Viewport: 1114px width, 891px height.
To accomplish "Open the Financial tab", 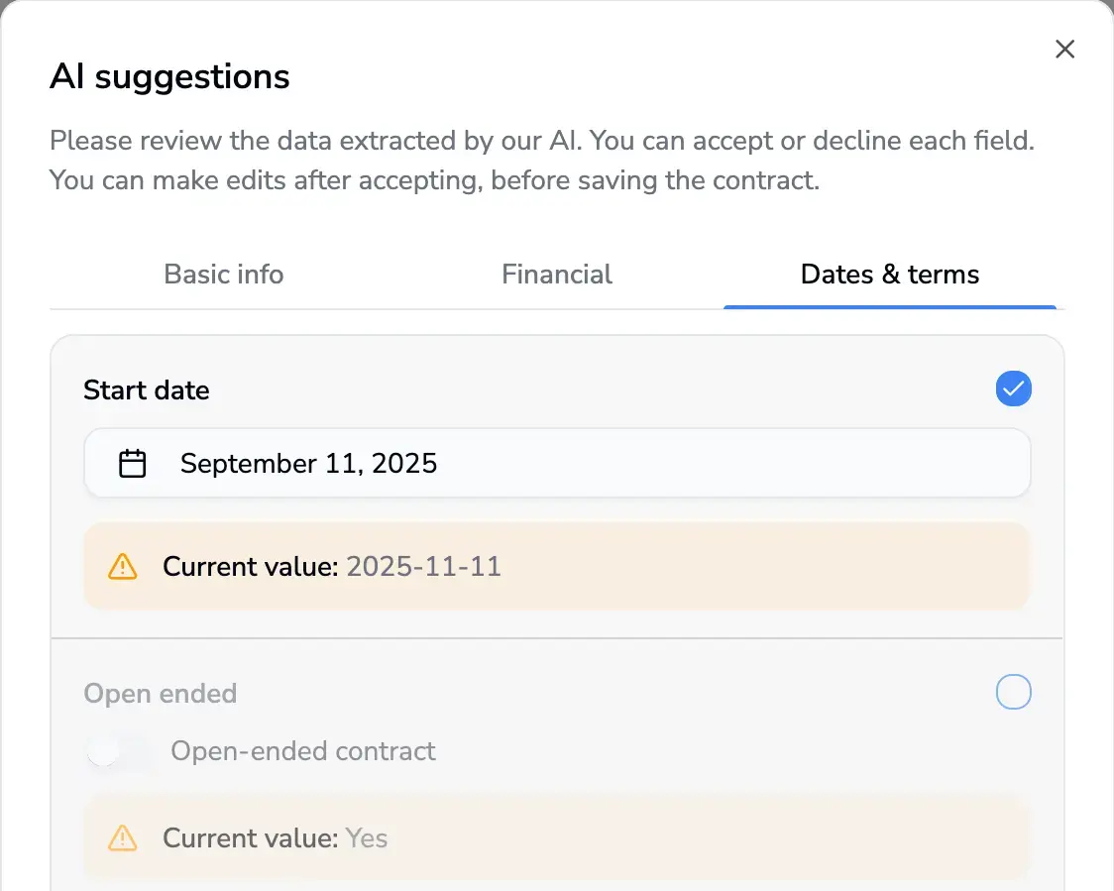I will coord(557,275).
